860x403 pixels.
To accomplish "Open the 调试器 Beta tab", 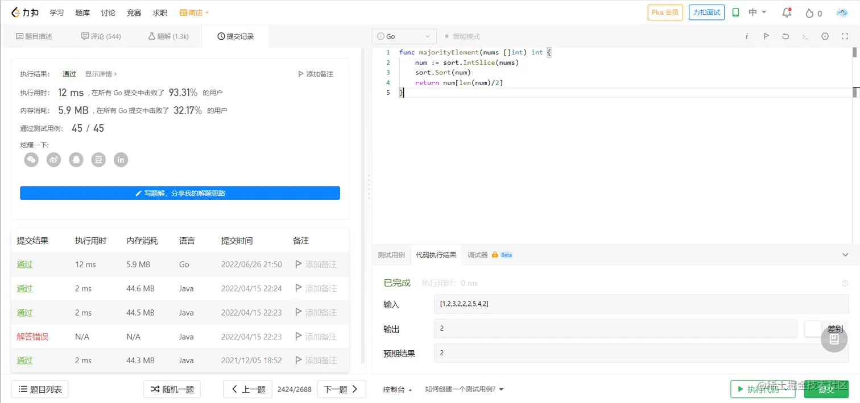I will pos(490,255).
